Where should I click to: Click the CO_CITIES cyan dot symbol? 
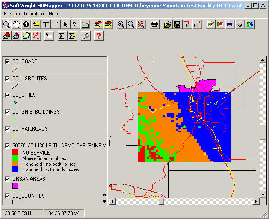click(15, 102)
